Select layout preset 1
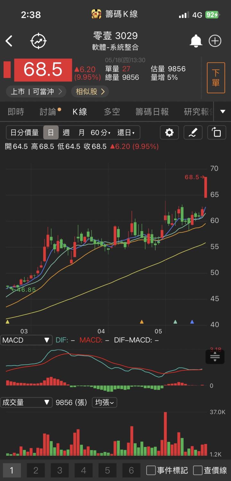This screenshot has width=231, height=481. pyautogui.click(x=12, y=470)
